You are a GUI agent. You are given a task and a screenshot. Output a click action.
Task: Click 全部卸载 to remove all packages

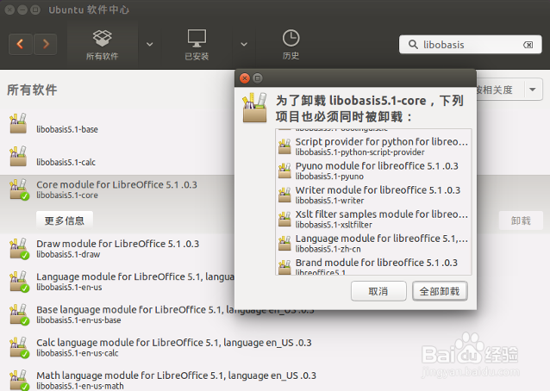pyautogui.click(x=440, y=291)
